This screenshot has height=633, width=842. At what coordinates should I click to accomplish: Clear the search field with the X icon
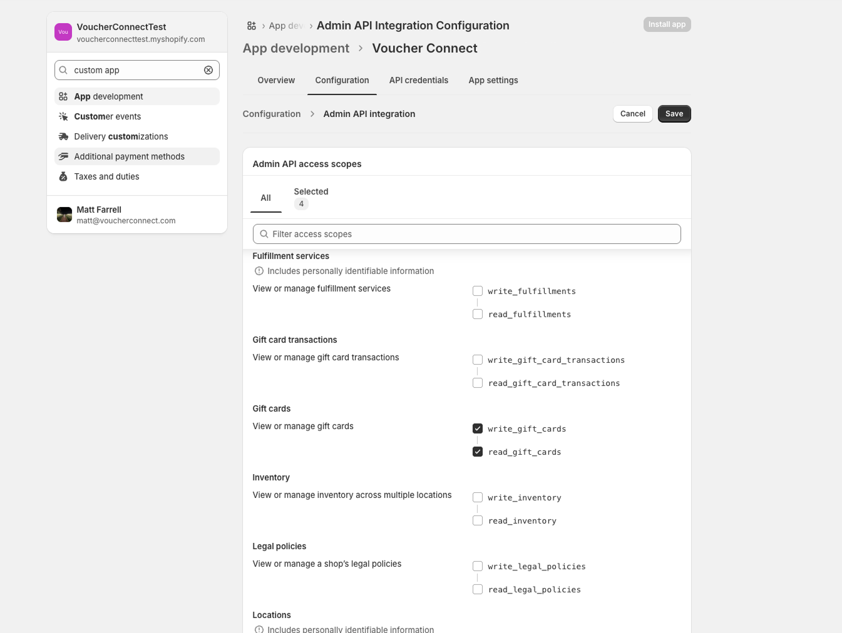(208, 70)
